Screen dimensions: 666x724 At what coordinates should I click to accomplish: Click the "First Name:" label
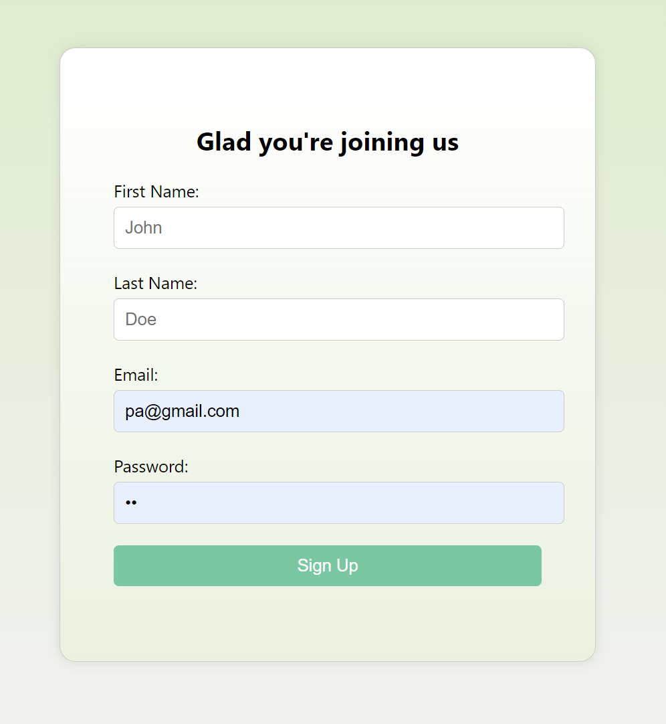click(x=156, y=192)
